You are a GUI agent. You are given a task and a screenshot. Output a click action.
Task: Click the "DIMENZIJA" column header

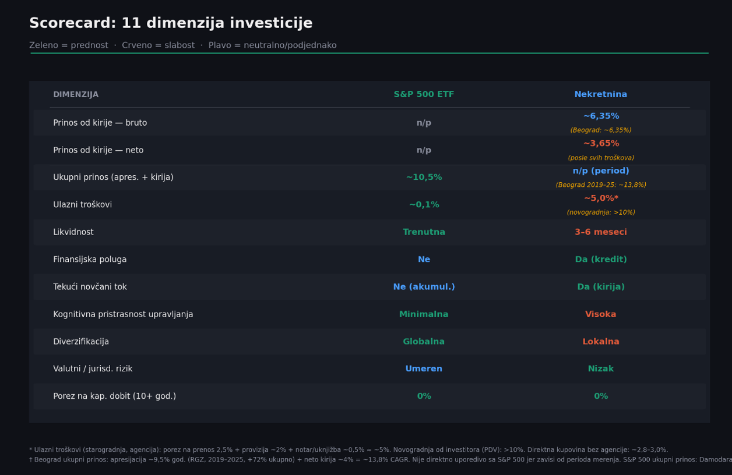(76, 95)
